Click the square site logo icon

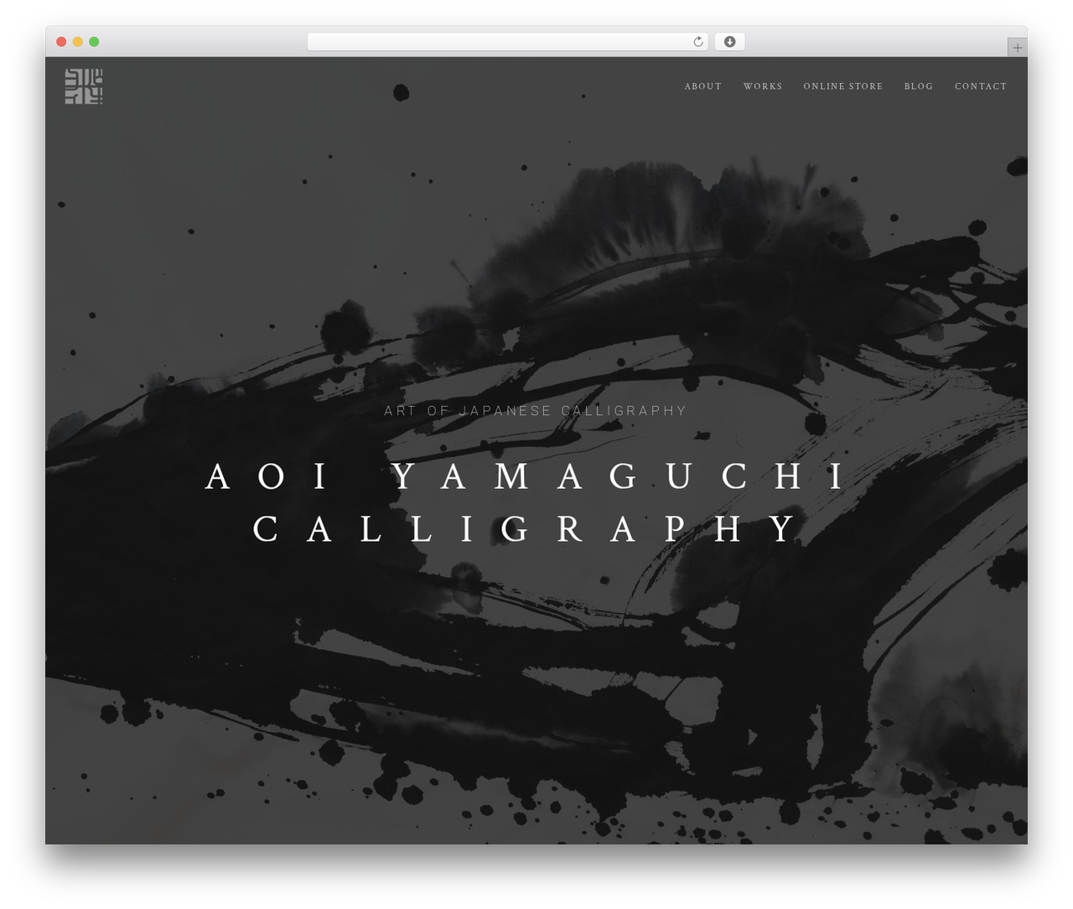pos(84,86)
